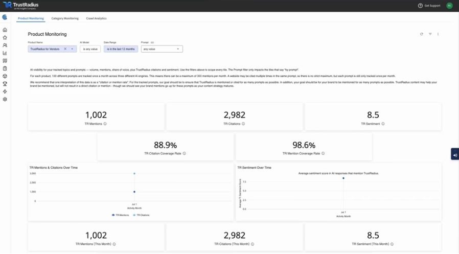The height and width of the screenshot is (254, 459).
Task: Click the sentiment data point in Sentiment chart
Action: (343, 178)
